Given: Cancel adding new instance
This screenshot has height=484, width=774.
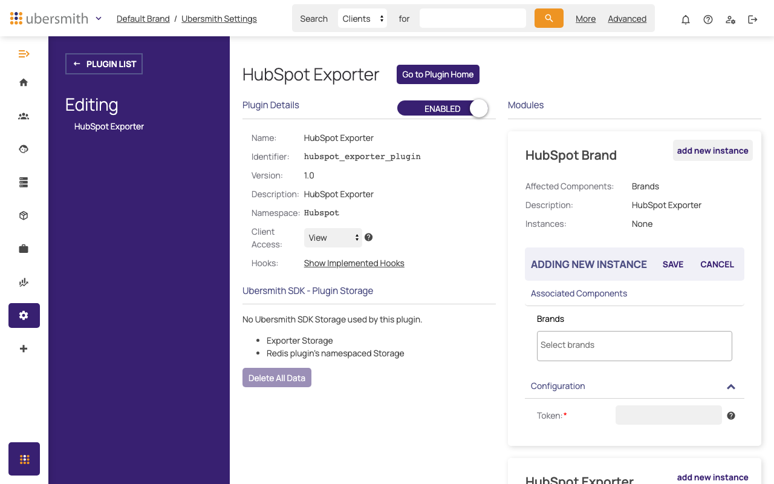Looking at the screenshot, I should click(x=717, y=264).
